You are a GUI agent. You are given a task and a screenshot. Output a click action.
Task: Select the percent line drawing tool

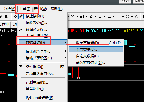tap(73, 17)
